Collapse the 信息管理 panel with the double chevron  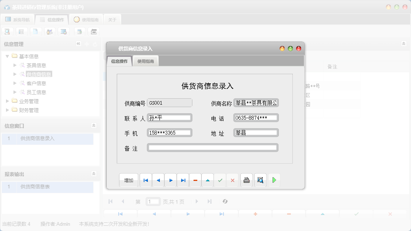78,44
